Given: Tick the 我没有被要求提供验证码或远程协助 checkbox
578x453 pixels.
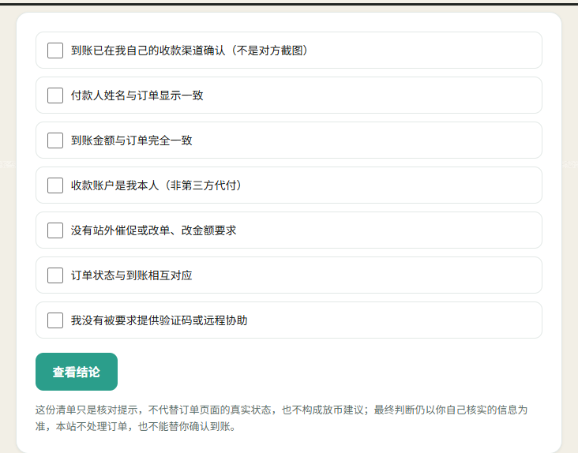Looking at the screenshot, I should pos(55,320).
